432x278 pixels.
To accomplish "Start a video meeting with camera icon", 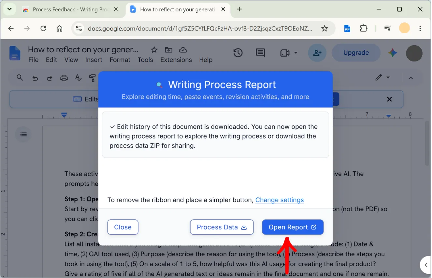I will (x=285, y=53).
